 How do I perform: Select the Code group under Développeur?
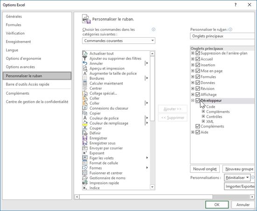point(210,106)
